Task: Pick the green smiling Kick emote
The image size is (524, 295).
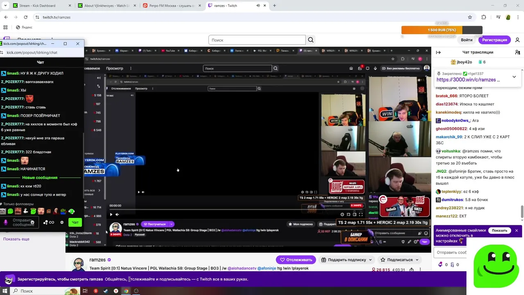Action: [10, 211]
